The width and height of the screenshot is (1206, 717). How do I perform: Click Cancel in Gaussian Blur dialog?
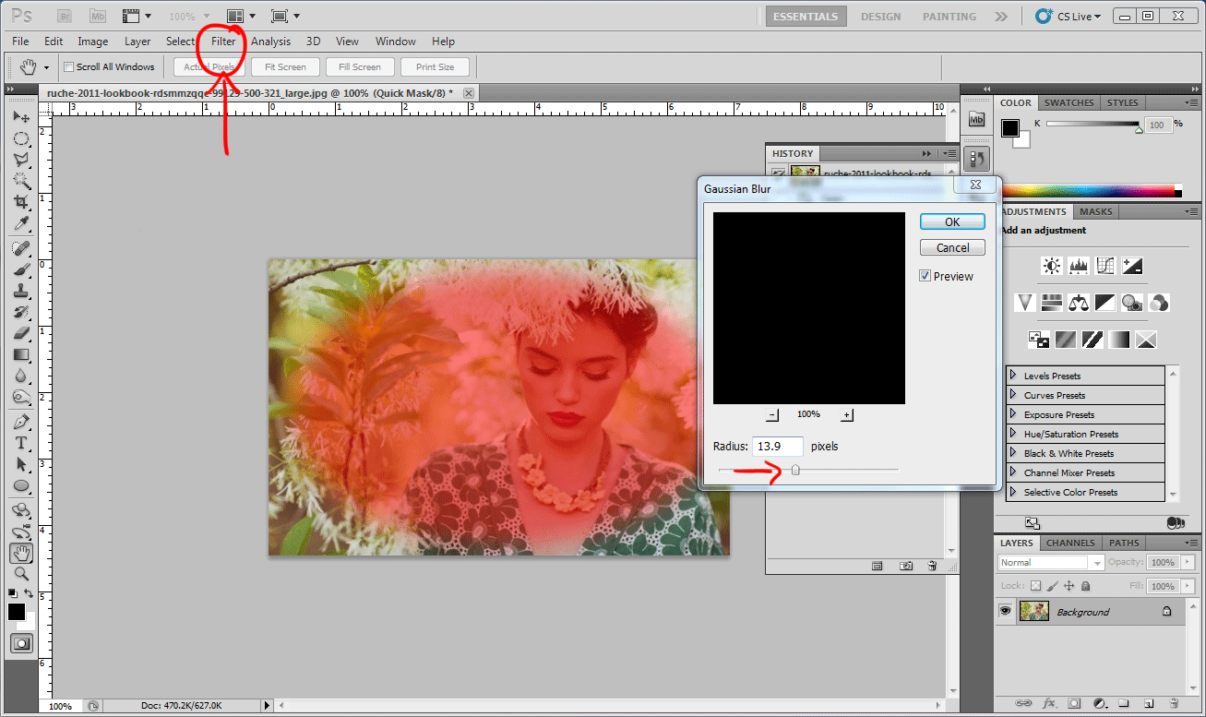point(952,247)
